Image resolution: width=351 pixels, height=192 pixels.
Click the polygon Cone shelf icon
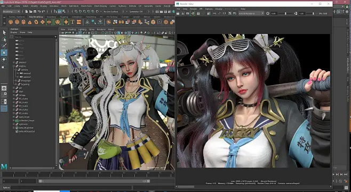(30, 22)
